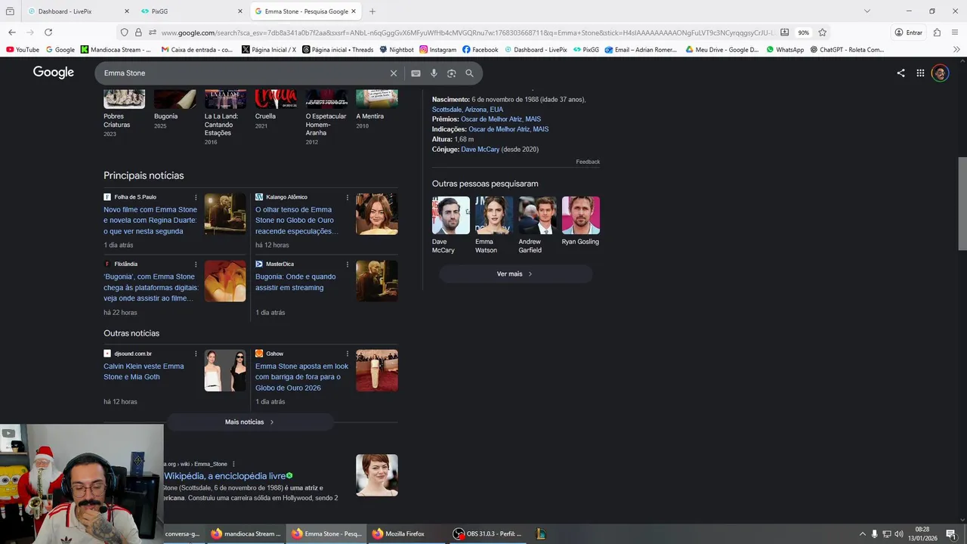Show site security padlock info
Screen dimensions: 967x544
pyautogui.click(x=138, y=32)
